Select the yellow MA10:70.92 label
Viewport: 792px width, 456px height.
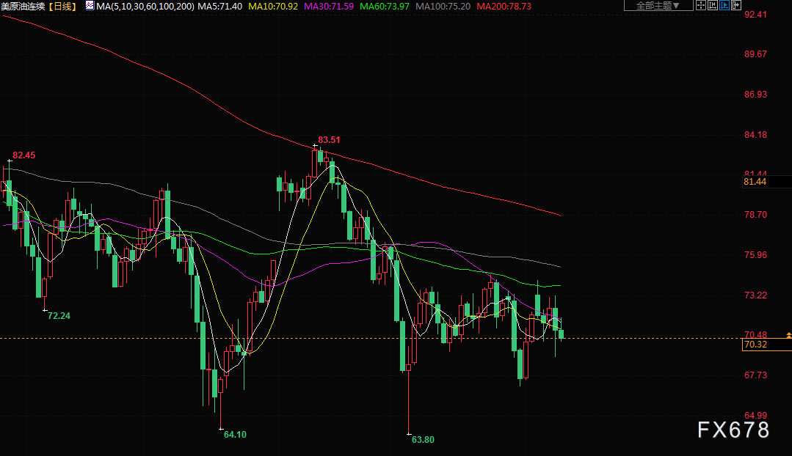click(x=273, y=6)
